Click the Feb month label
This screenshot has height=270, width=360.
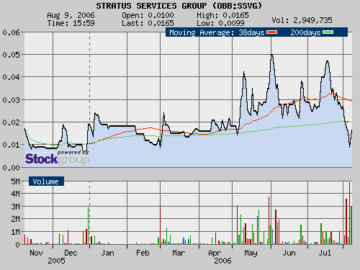[x=143, y=253]
